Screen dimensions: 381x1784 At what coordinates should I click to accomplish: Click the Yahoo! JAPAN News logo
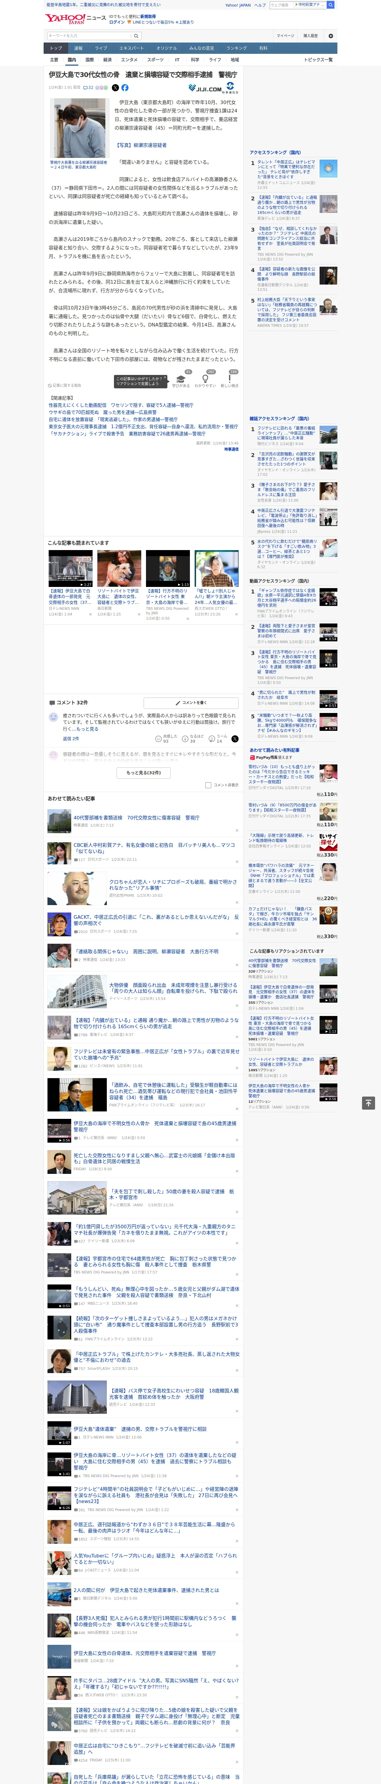75,19
